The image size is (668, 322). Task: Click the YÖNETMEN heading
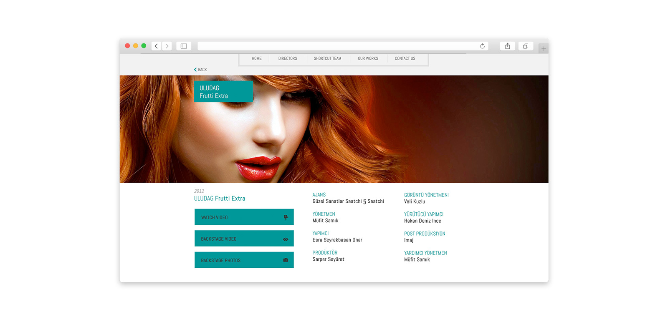coord(324,214)
